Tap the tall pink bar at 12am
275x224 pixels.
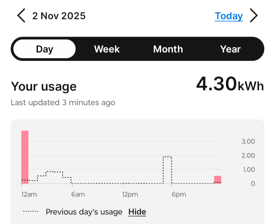pos(25,157)
